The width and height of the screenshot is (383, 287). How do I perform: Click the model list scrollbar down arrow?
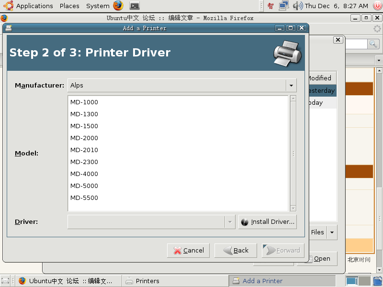(x=293, y=208)
